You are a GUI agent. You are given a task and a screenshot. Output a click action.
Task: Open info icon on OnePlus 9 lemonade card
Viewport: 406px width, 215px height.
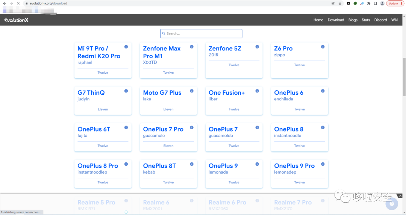257,164
